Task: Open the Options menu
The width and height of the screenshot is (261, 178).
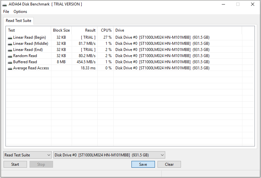Action: 20,12
